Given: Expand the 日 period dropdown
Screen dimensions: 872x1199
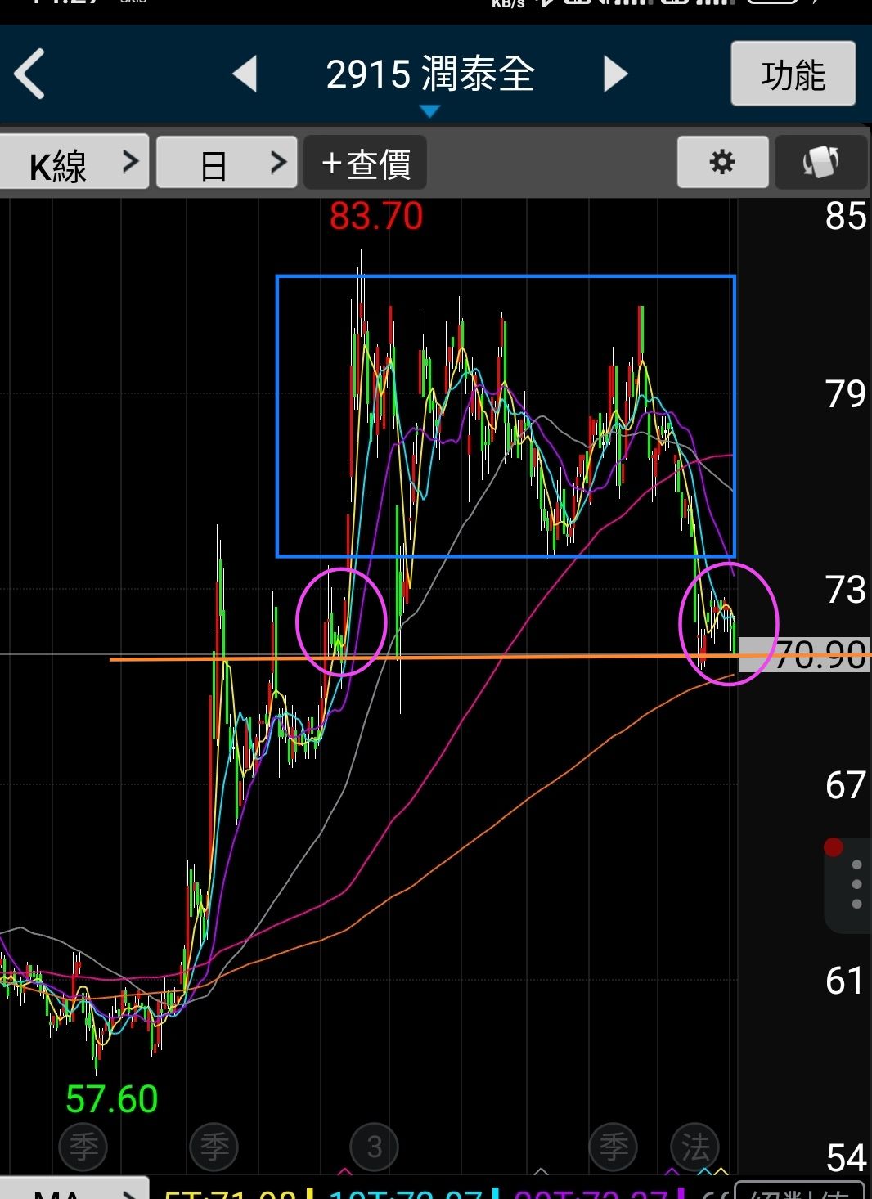Looking at the screenshot, I should (227, 164).
